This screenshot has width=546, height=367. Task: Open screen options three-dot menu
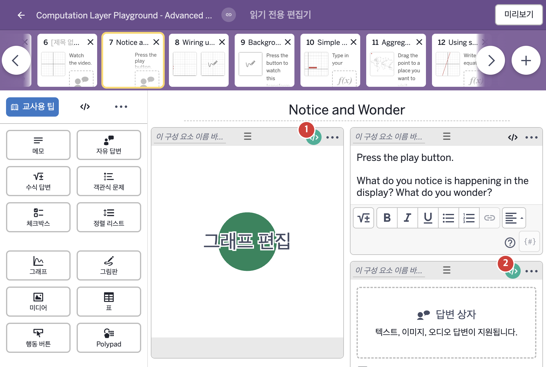point(121,107)
